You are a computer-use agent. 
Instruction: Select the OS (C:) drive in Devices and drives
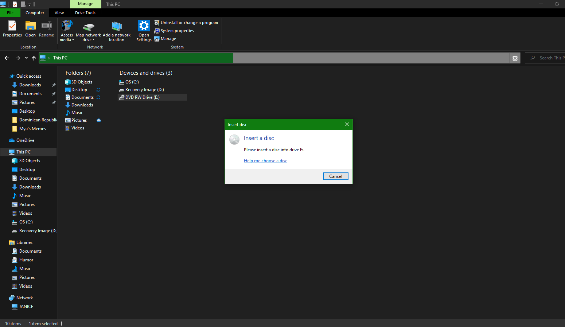[x=129, y=82]
